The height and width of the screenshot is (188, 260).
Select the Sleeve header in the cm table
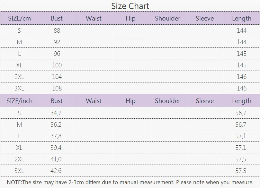pyautogui.click(x=204, y=18)
